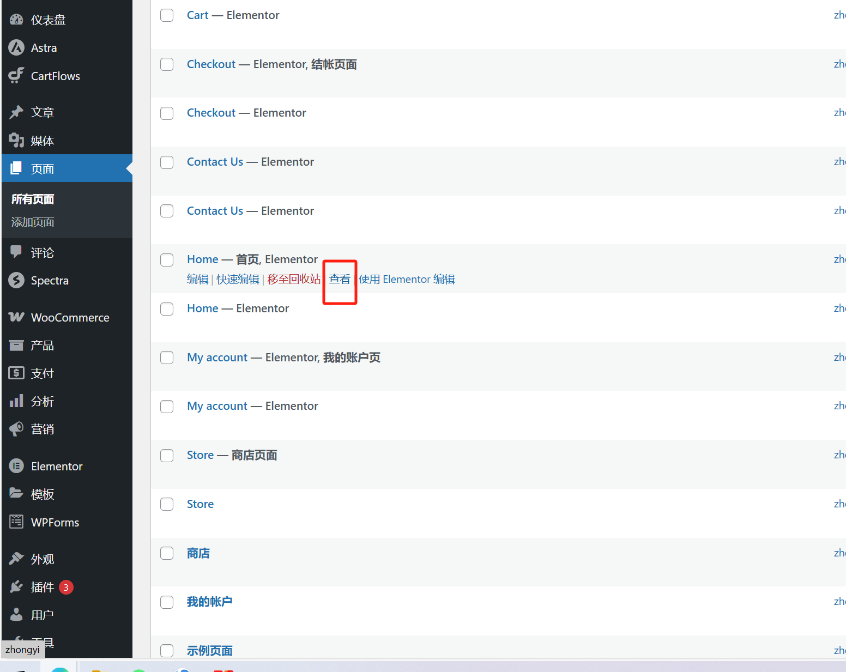The width and height of the screenshot is (846, 672).
Task: Click the 产品 archive box icon
Action: pyautogui.click(x=16, y=345)
